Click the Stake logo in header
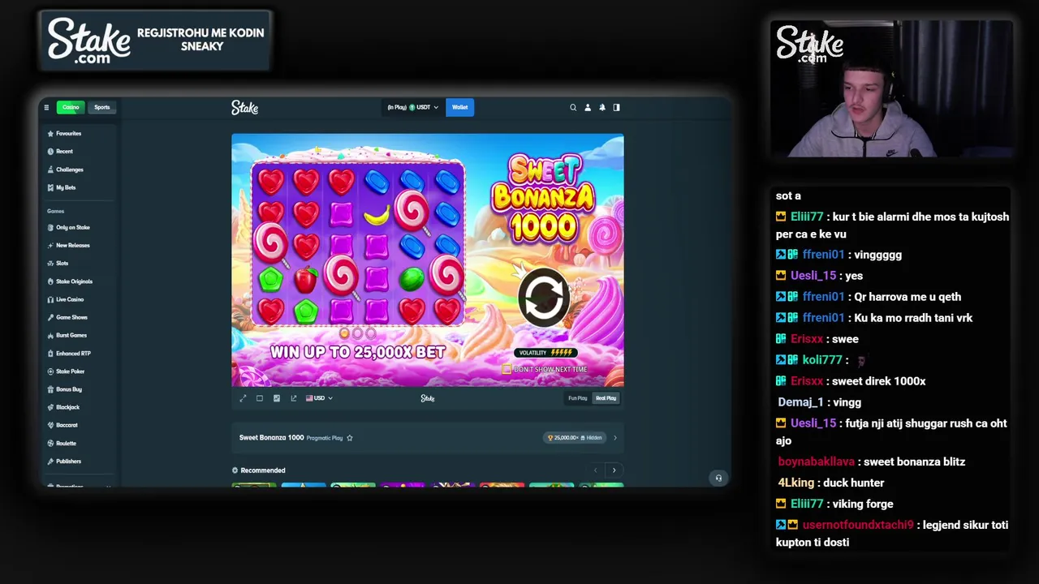Image resolution: width=1039 pixels, height=584 pixels. 244,107
